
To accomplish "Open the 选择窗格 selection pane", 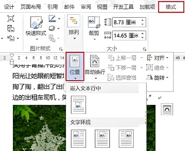I will (x=122, y=77).
